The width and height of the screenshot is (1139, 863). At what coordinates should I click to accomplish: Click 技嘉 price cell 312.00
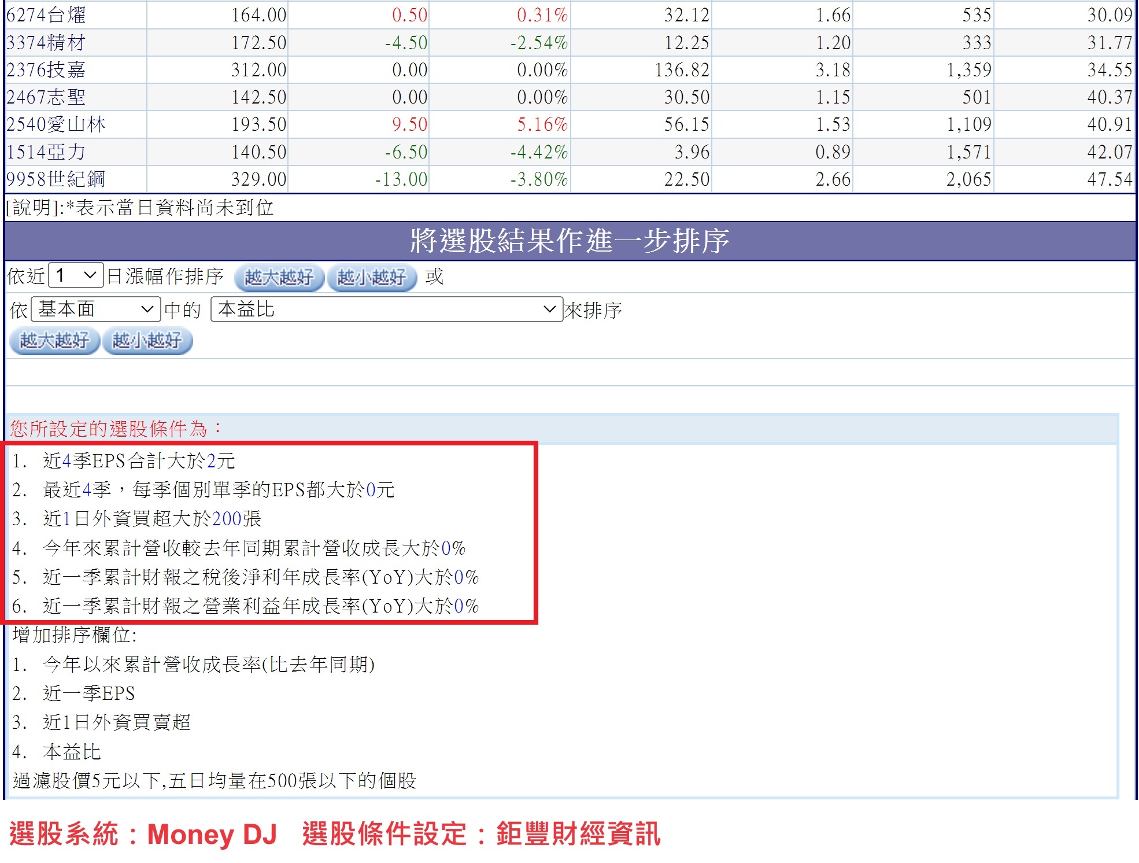pyautogui.click(x=258, y=70)
